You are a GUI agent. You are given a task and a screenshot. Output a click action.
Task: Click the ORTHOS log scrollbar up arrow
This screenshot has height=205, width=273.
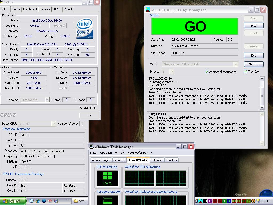point(262,79)
